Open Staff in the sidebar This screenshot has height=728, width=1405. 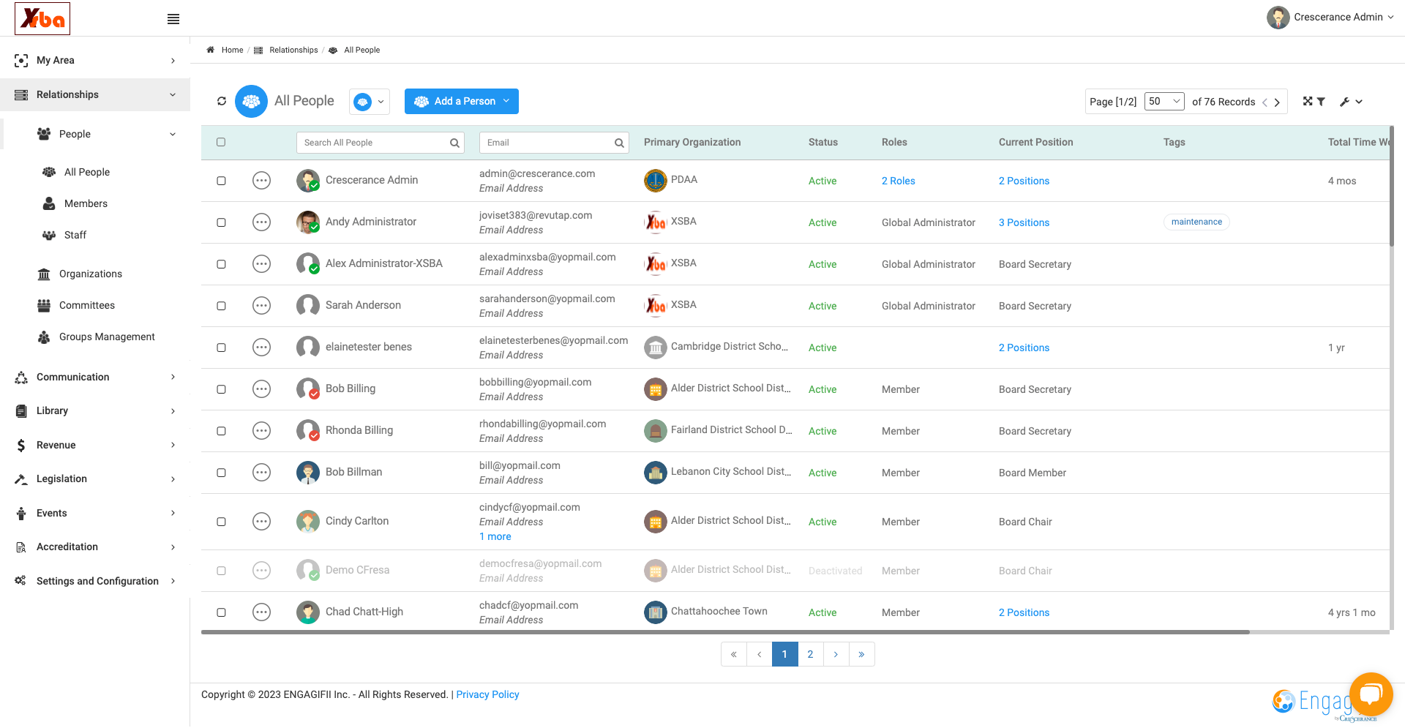click(x=75, y=235)
